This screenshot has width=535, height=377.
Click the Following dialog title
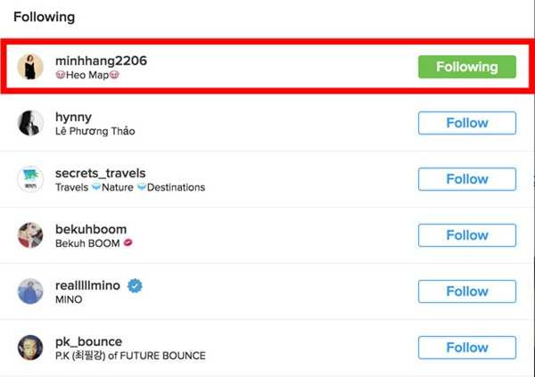pyautogui.click(x=44, y=17)
